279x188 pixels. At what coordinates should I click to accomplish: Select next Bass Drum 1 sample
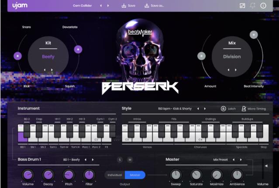click(93, 160)
